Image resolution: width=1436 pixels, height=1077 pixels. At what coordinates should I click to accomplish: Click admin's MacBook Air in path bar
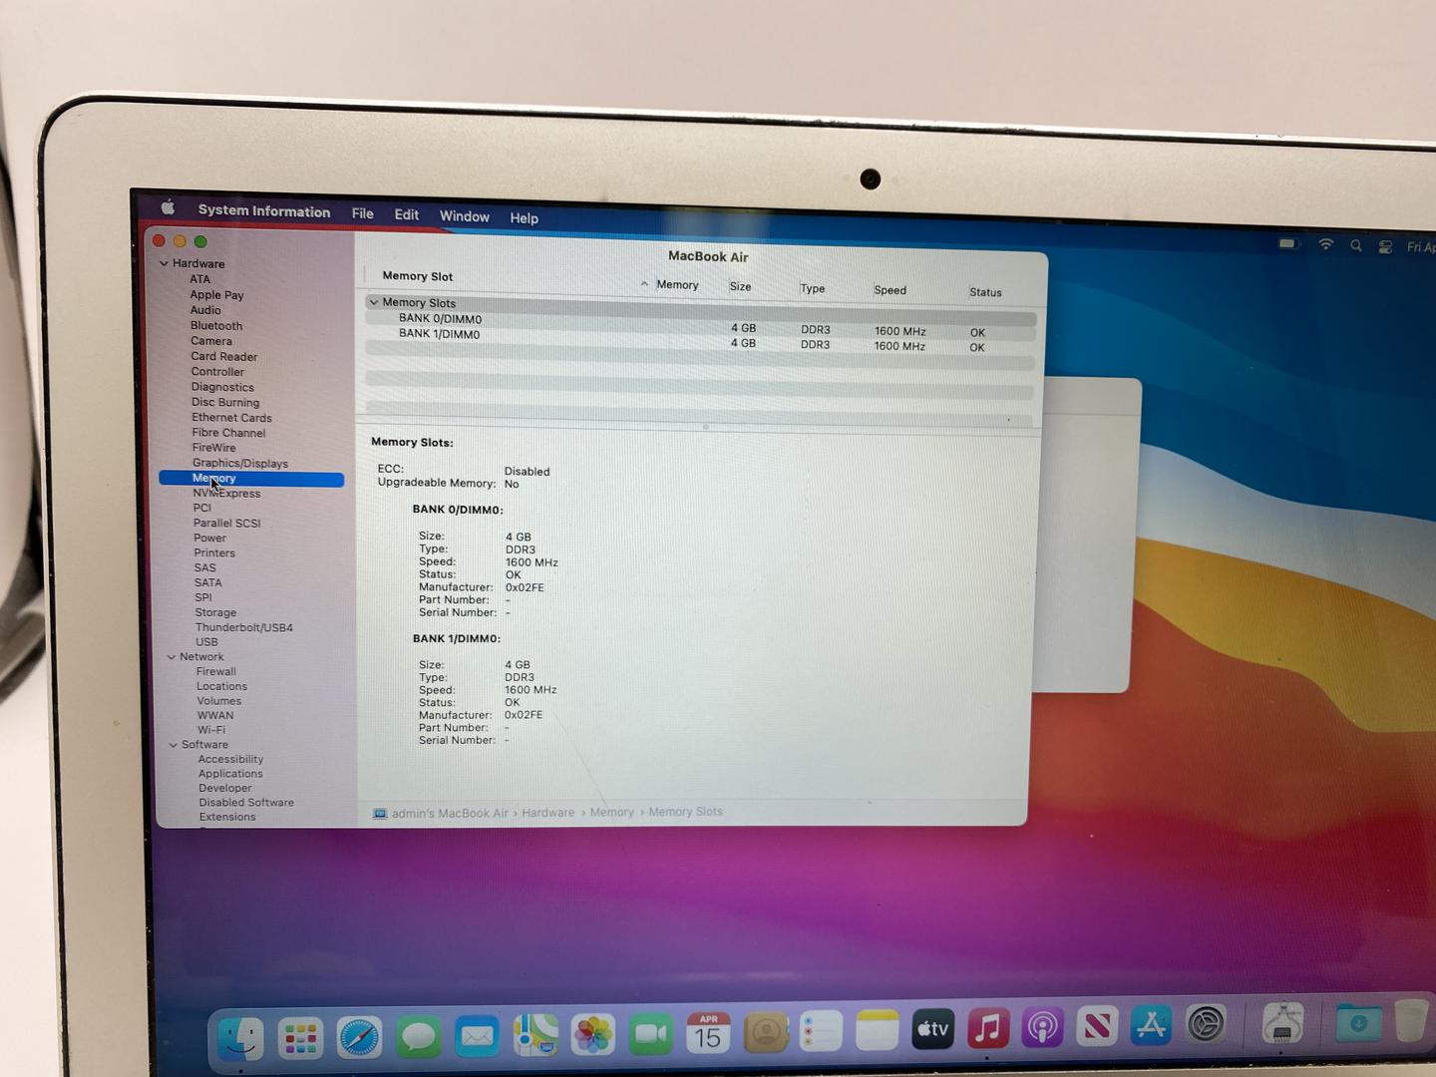[450, 814]
